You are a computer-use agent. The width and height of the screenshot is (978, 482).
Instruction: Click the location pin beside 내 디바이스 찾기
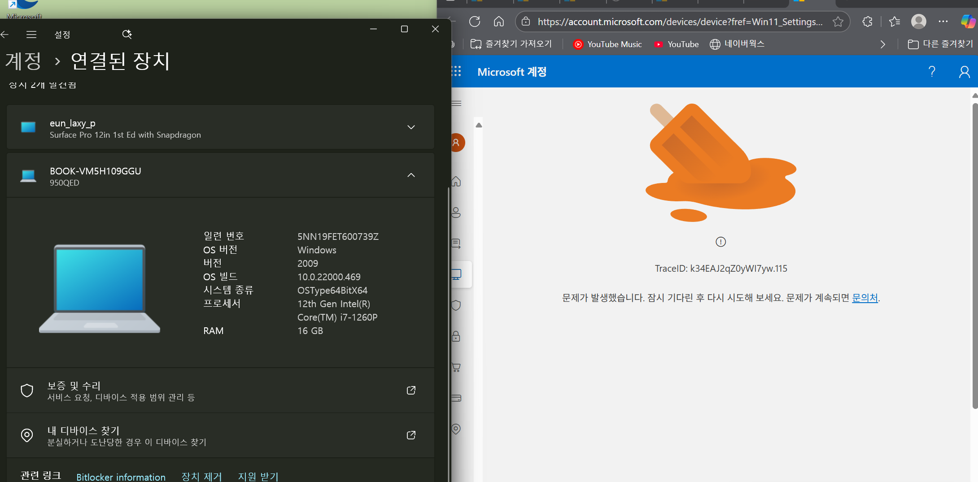point(27,435)
